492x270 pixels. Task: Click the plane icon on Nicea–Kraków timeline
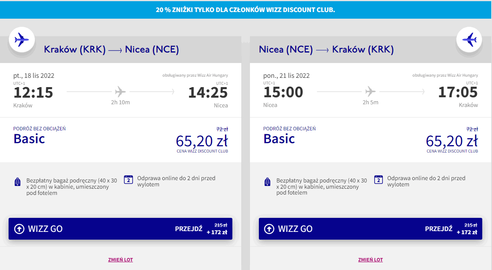370,92
